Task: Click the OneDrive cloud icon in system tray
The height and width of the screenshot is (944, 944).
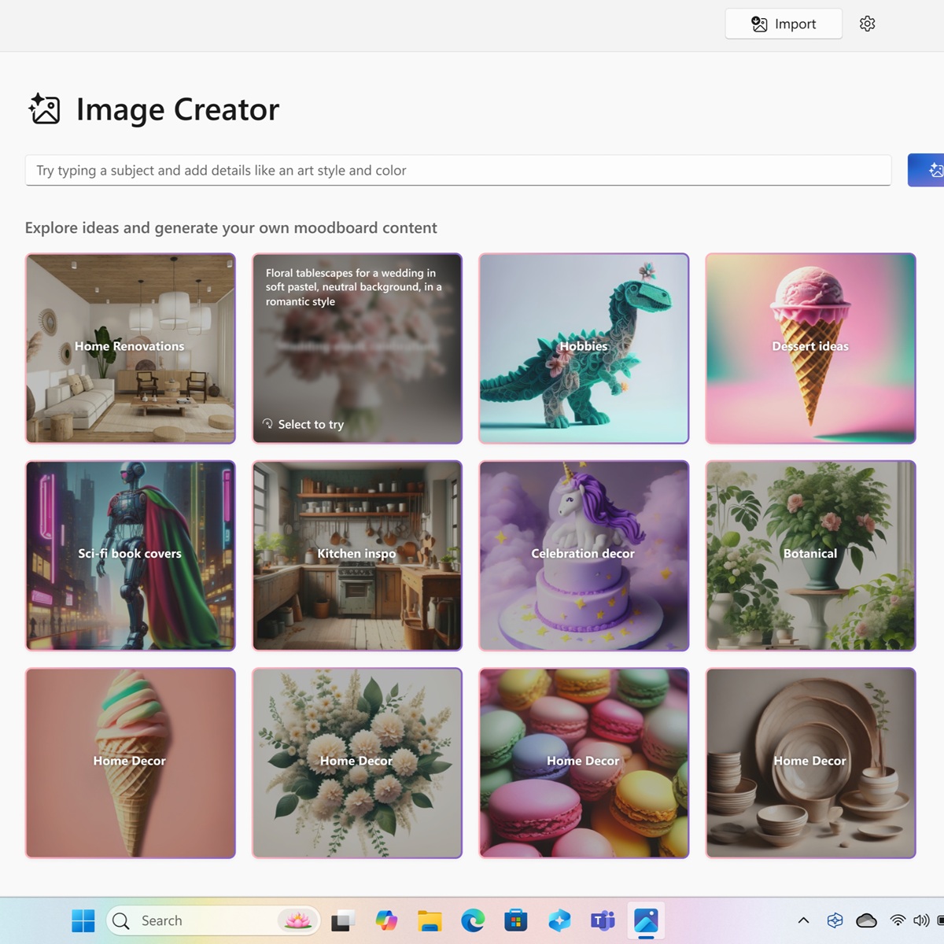Action: (865, 920)
